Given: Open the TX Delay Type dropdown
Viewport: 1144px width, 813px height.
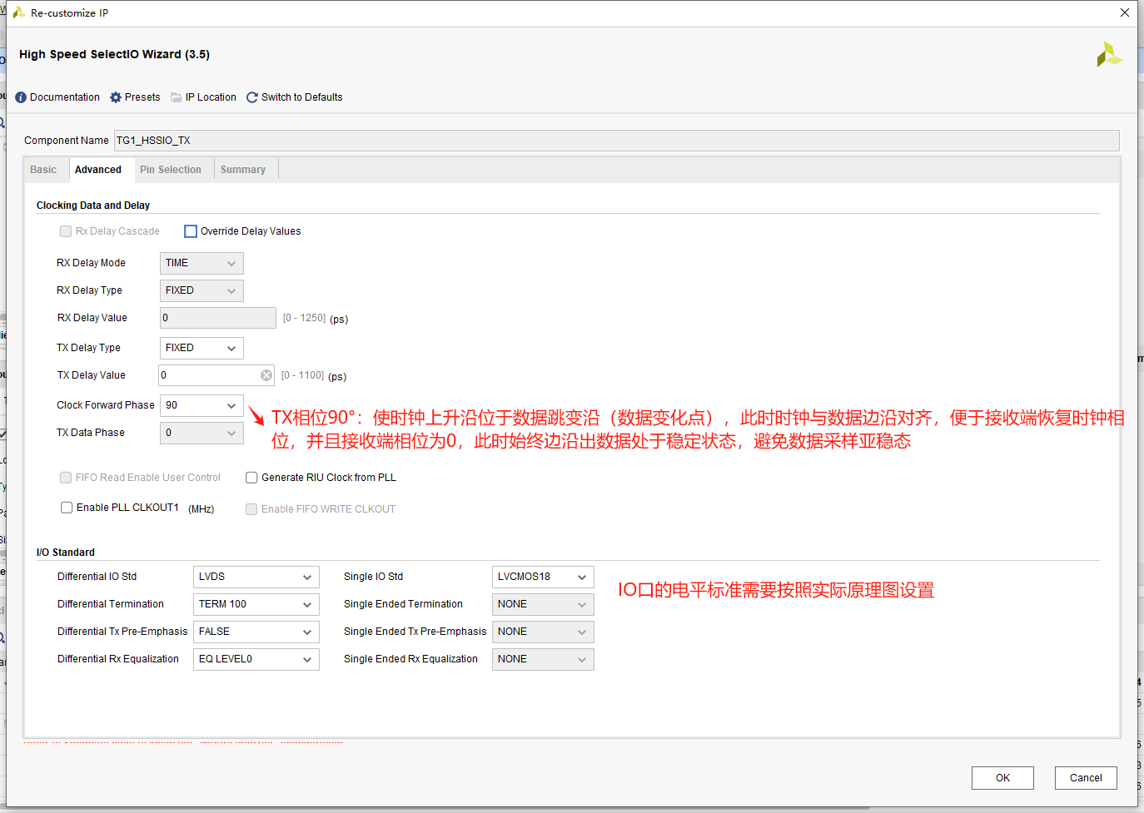Looking at the screenshot, I should pyautogui.click(x=201, y=348).
